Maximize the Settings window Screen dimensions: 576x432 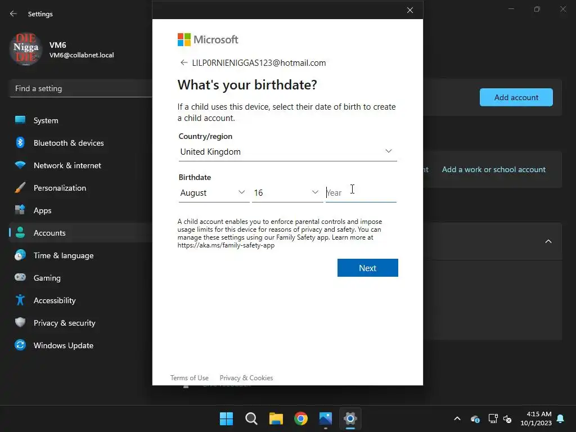(537, 9)
